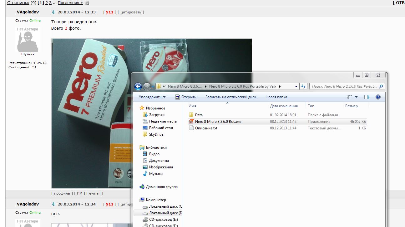Jump to the Последняя » forum page
This screenshot has width=405, height=227.
click(x=70, y=3)
